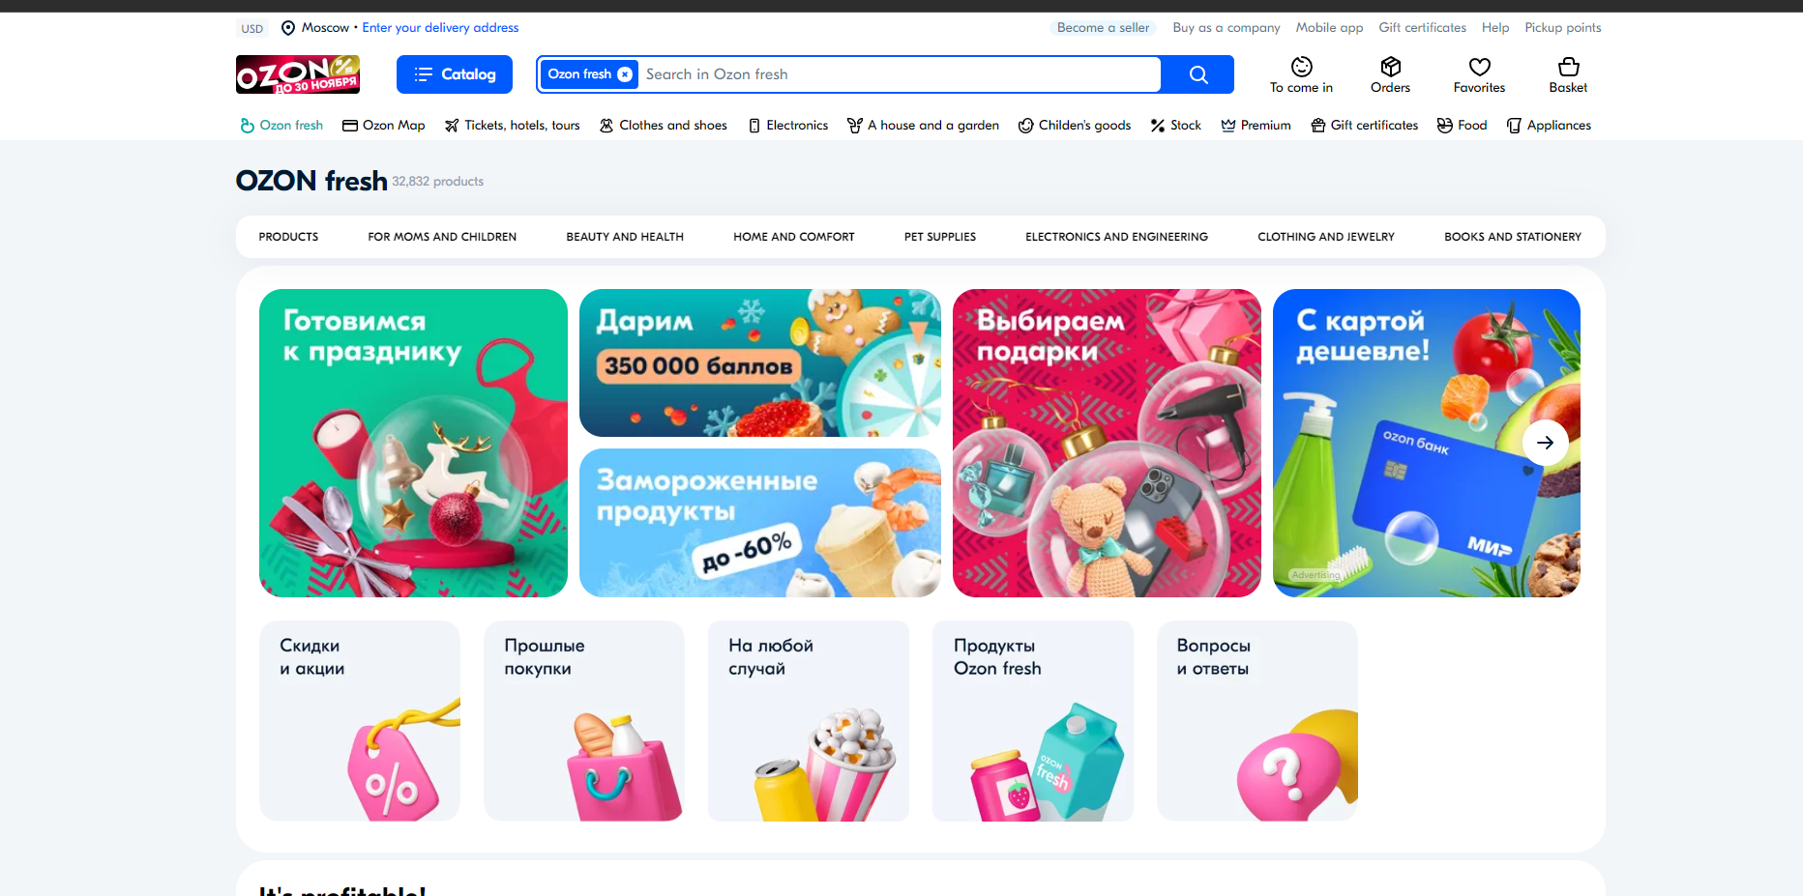Screen dimensions: 1803x896
Task: Open Clothes and shoes navigation item
Action: [x=663, y=126]
